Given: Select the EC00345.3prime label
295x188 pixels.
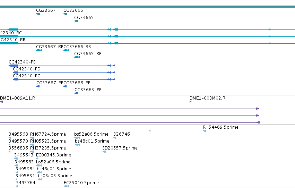Looking at the screenshot, I should [x=53, y=155].
